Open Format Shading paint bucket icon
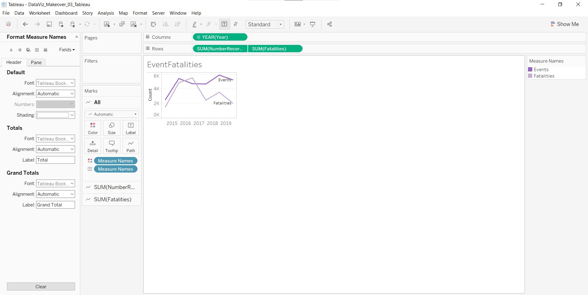The height and width of the screenshot is (295, 588). (x=28, y=50)
